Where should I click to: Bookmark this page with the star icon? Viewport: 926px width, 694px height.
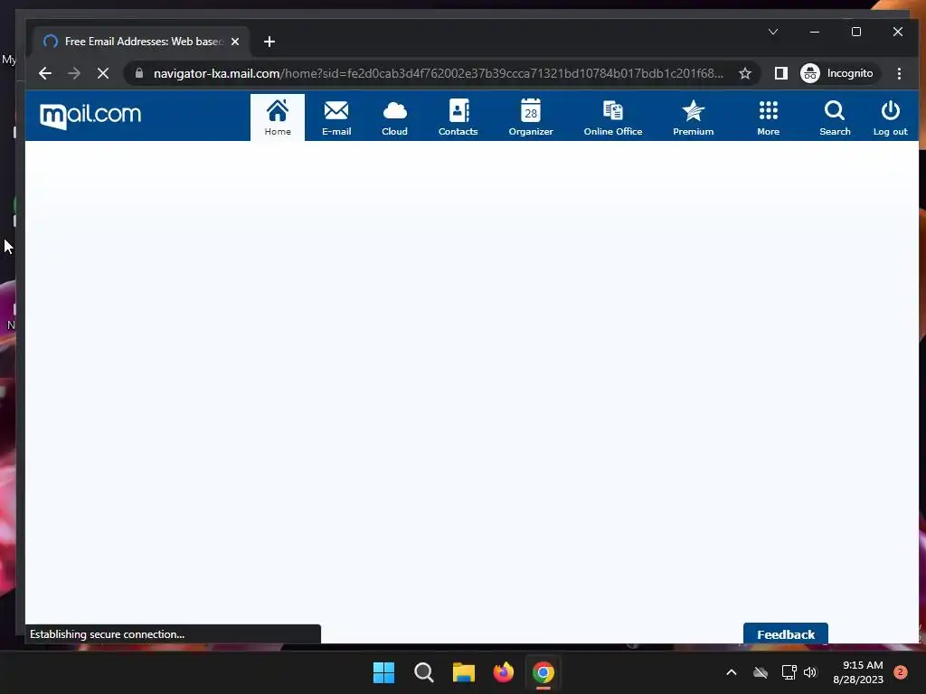745,73
